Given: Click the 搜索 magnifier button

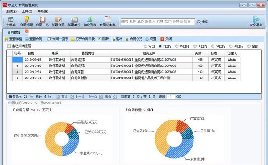Looking at the screenshot, I should [203, 22].
